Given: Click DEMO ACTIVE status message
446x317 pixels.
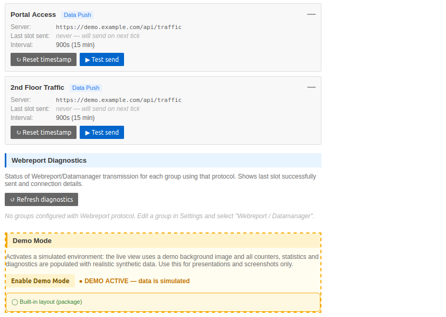Looking at the screenshot, I should [x=134, y=281].
